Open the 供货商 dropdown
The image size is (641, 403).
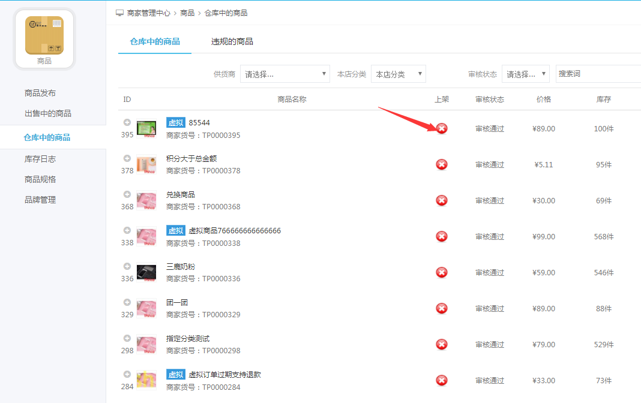284,74
